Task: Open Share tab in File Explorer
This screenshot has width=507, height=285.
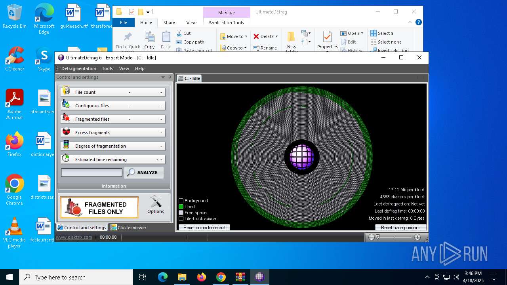Action: tap(169, 23)
